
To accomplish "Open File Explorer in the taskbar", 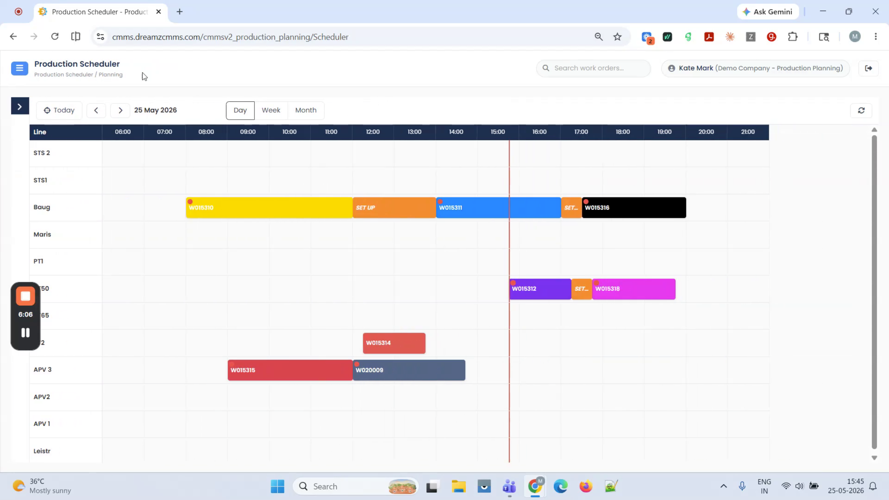I will click(459, 486).
